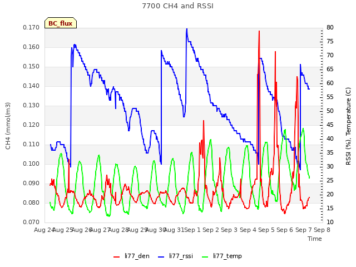Click the Sep 3 date tick label
356x267 pixels.
(x=230, y=230)
